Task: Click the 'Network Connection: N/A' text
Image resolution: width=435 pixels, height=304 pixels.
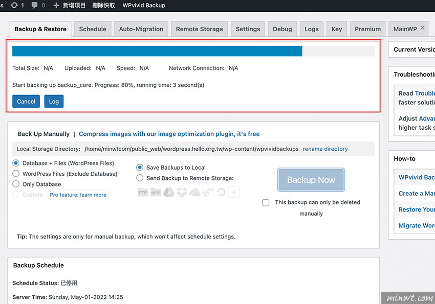Action: (x=203, y=68)
